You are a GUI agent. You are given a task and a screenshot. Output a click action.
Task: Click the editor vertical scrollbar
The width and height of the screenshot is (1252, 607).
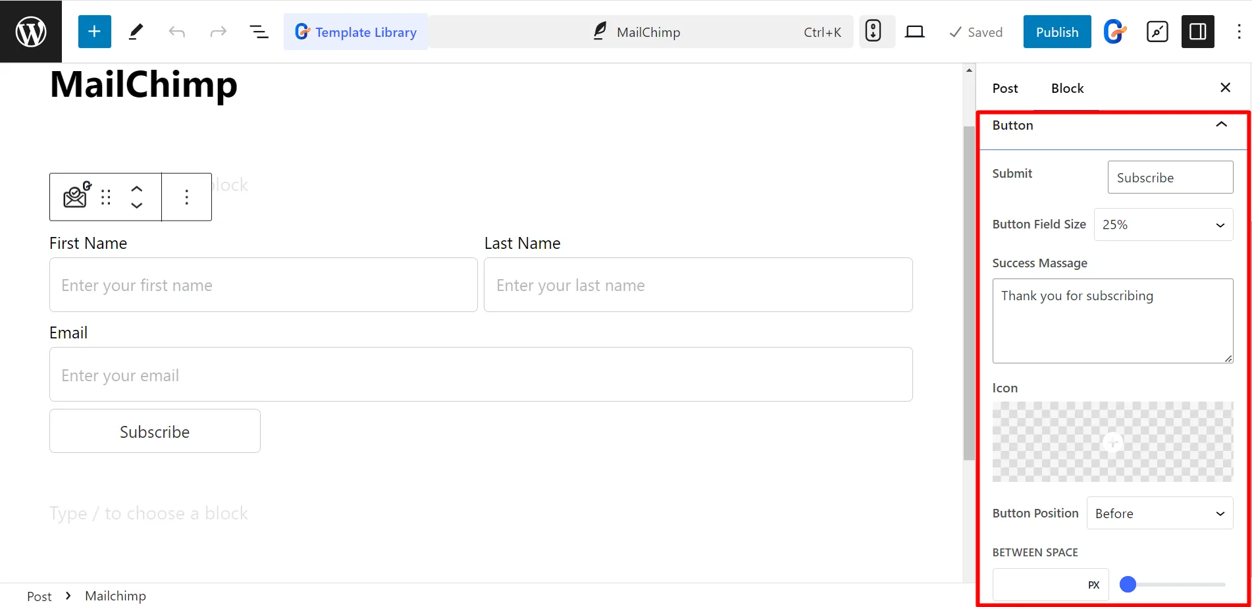[x=968, y=293]
